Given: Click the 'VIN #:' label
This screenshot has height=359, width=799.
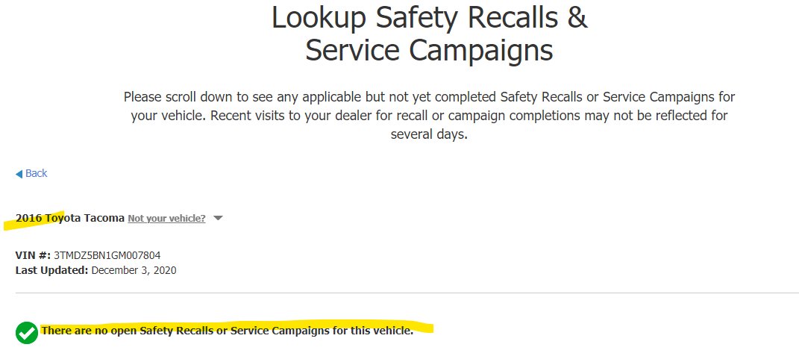Looking at the screenshot, I should point(33,255).
